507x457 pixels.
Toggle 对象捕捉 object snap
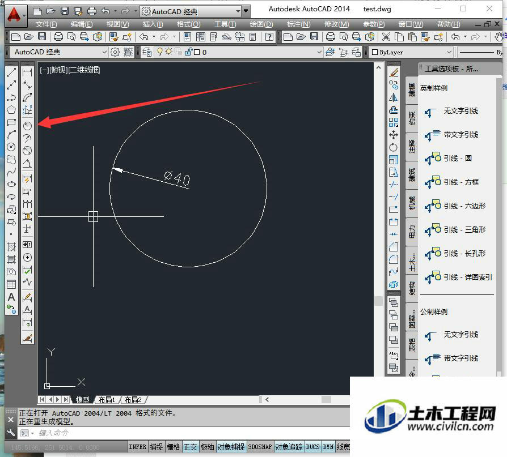(x=231, y=447)
